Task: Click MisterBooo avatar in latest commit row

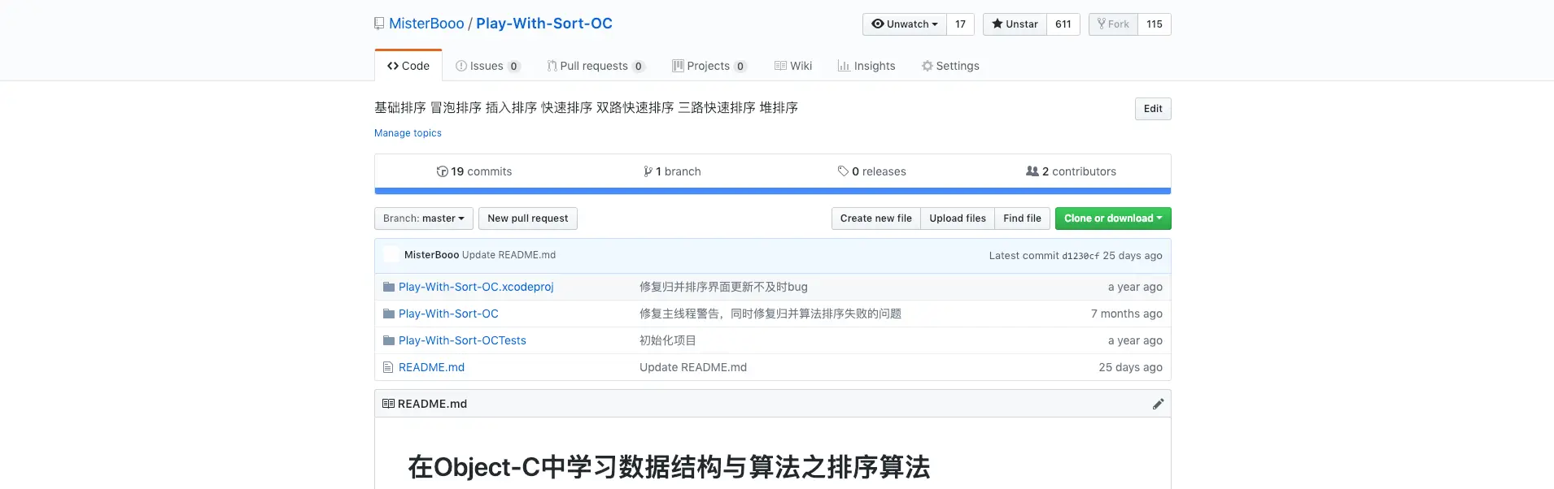Action: pos(391,255)
